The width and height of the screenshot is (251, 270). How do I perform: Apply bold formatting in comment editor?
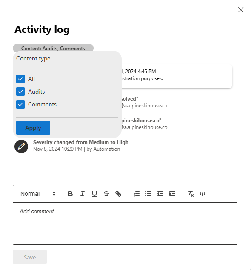click(x=70, y=194)
